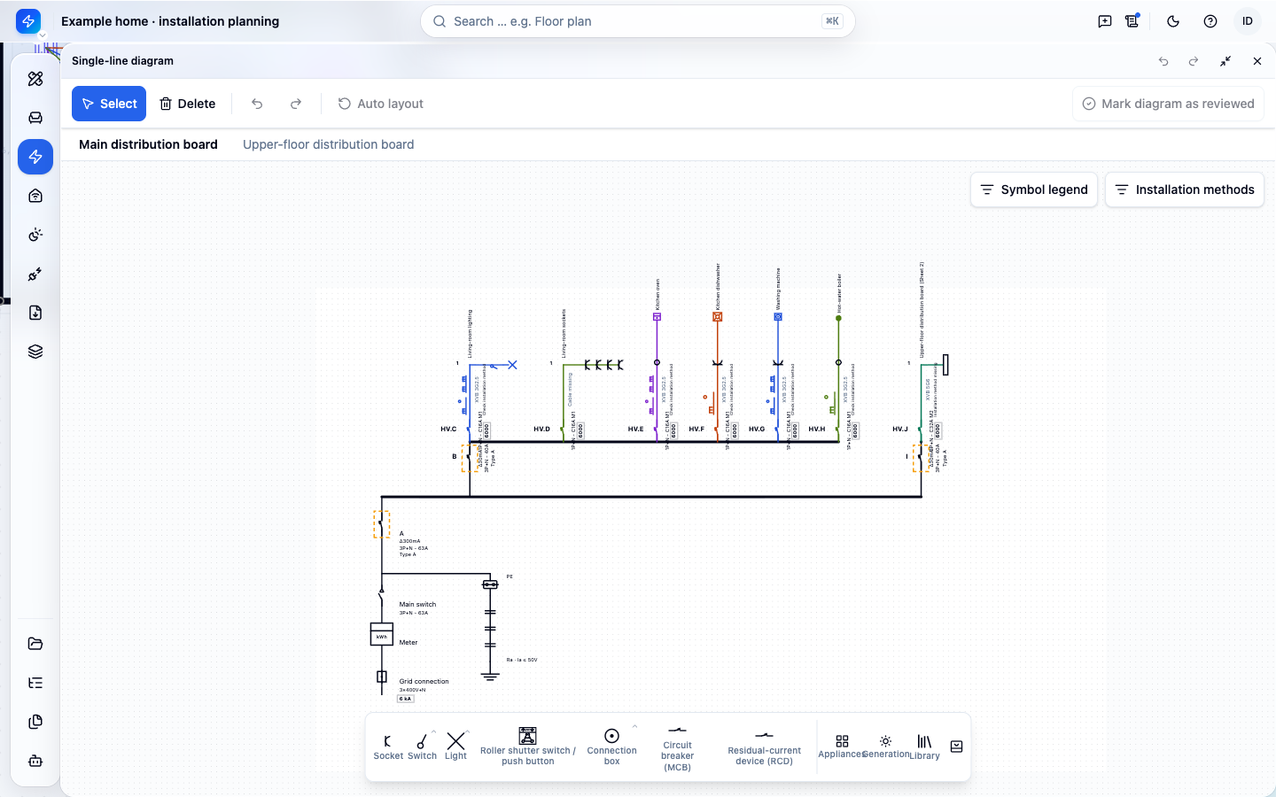Select the Socket symbol in palette
This screenshot has height=797, width=1276.
(388, 747)
